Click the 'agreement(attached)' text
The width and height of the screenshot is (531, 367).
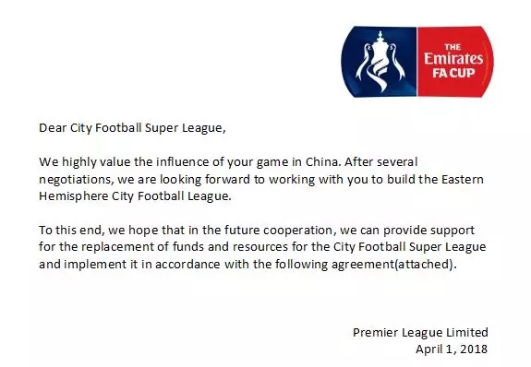coord(394,265)
